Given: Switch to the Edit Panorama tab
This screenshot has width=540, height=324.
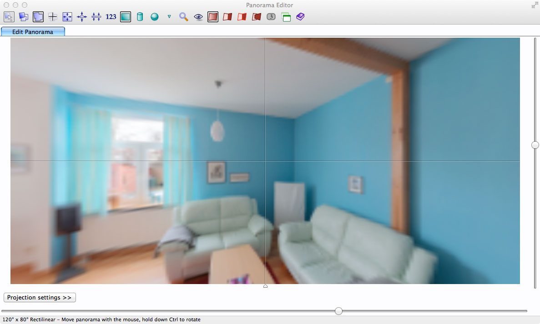Looking at the screenshot, I should tap(33, 32).
